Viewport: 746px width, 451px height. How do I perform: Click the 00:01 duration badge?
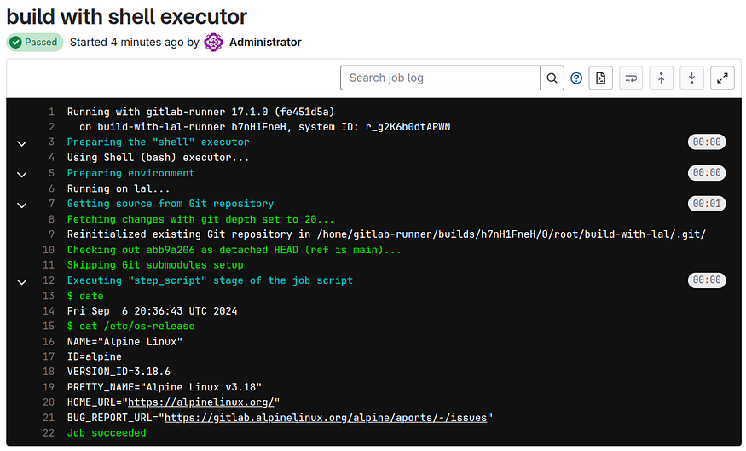pos(707,204)
